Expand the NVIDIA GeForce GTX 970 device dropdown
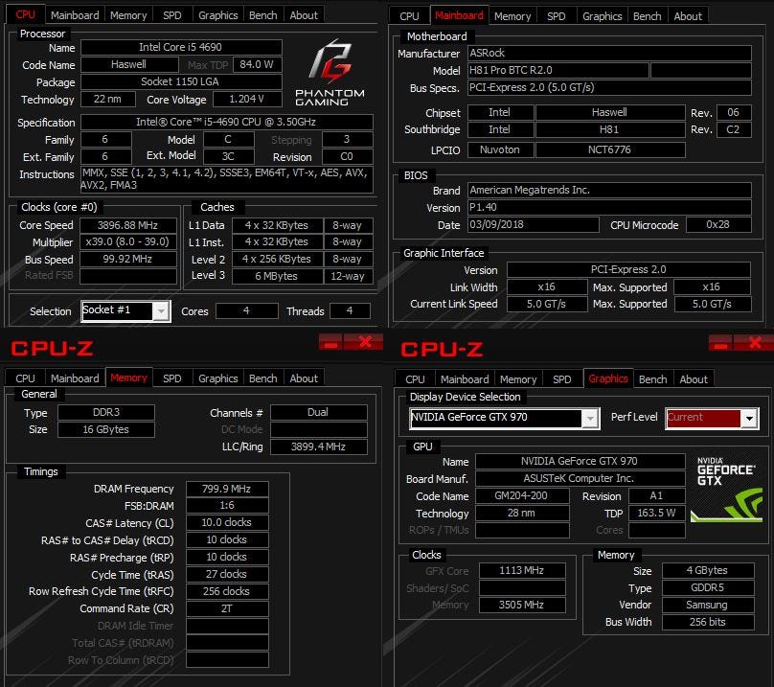 pyautogui.click(x=590, y=418)
